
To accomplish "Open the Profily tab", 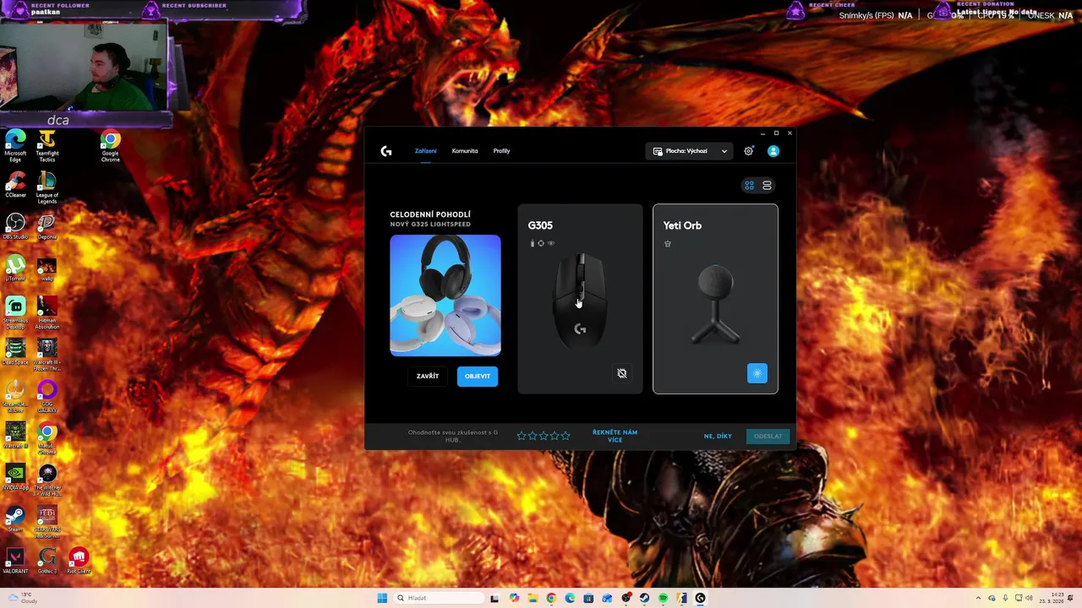I will (x=501, y=151).
